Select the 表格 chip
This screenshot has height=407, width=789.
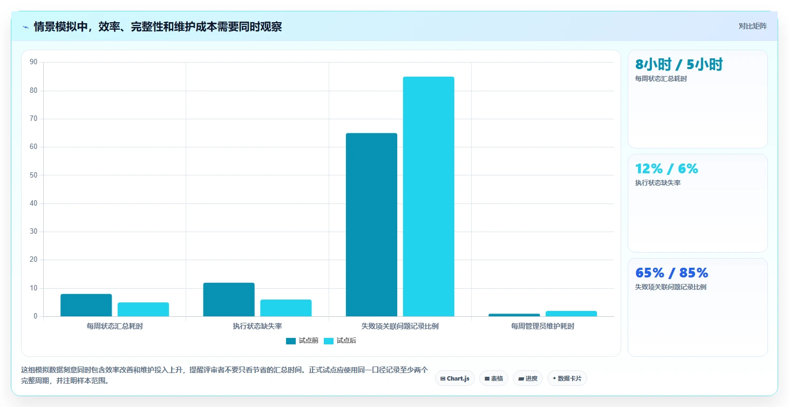tap(494, 378)
